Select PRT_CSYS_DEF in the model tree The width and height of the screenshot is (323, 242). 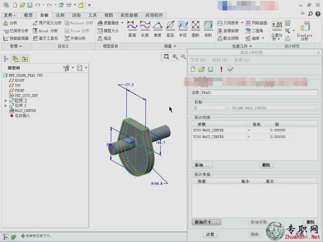(x=26, y=95)
